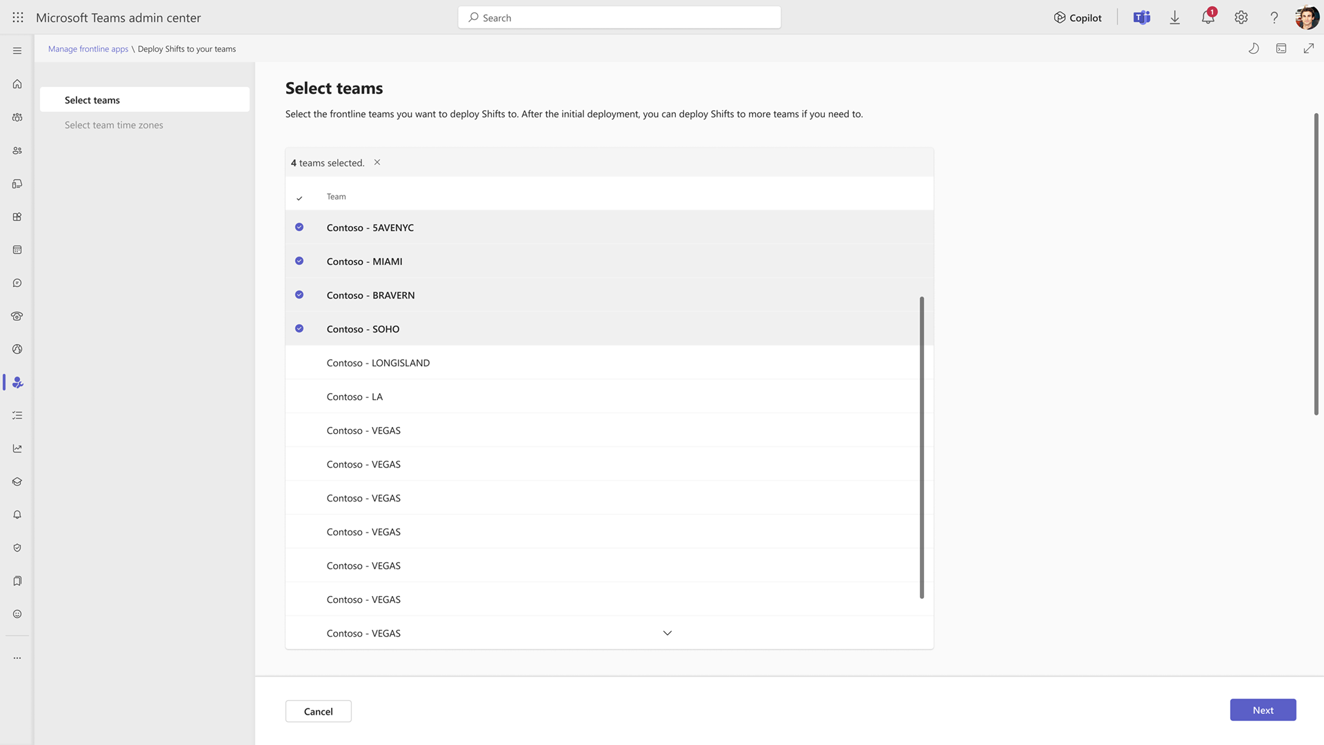The height and width of the screenshot is (745, 1324).
Task: Click the download arrow icon
Action: pos(1174,18)
